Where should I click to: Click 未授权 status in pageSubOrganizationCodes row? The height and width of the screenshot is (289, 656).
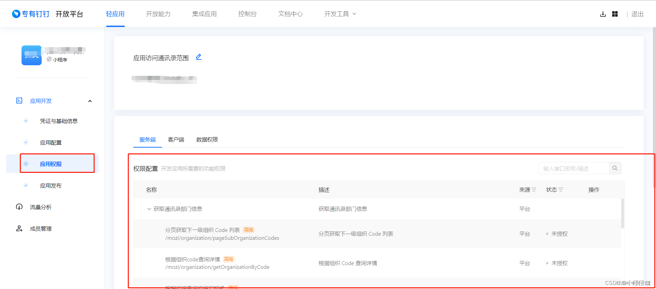(559, 234)
